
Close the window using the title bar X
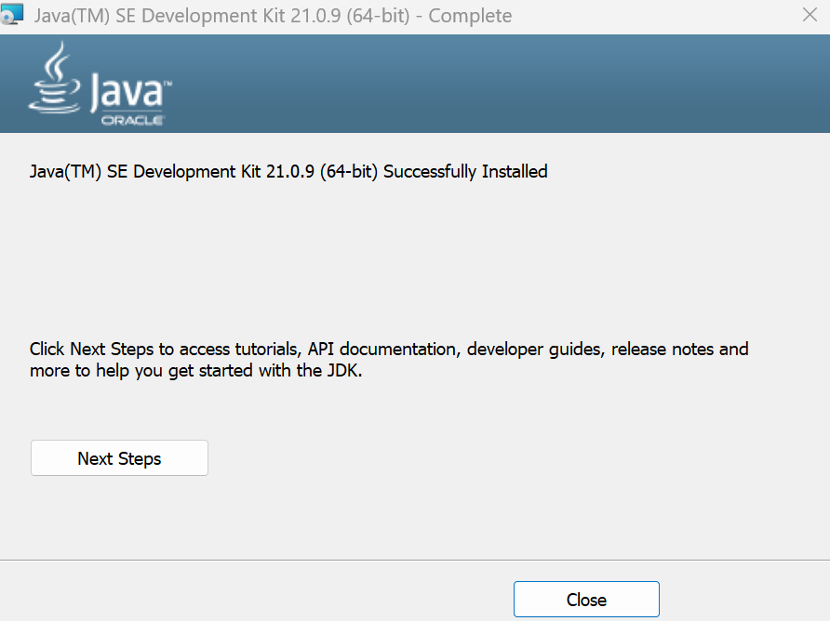pos(809,15)
